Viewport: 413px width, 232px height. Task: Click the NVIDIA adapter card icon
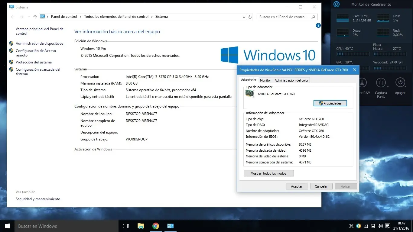click(x=250, y=94)
